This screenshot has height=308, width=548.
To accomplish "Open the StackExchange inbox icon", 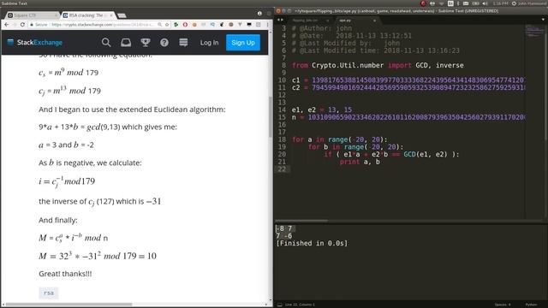I will (126, 43).
